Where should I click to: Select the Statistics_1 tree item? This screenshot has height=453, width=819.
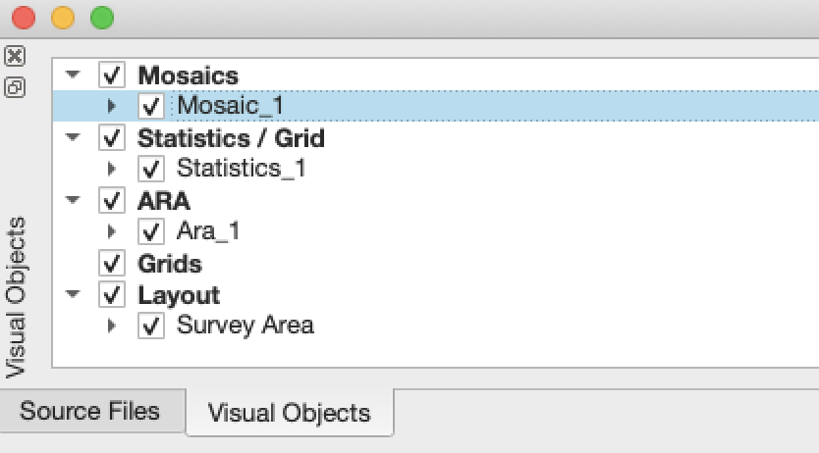pos(241,169)
